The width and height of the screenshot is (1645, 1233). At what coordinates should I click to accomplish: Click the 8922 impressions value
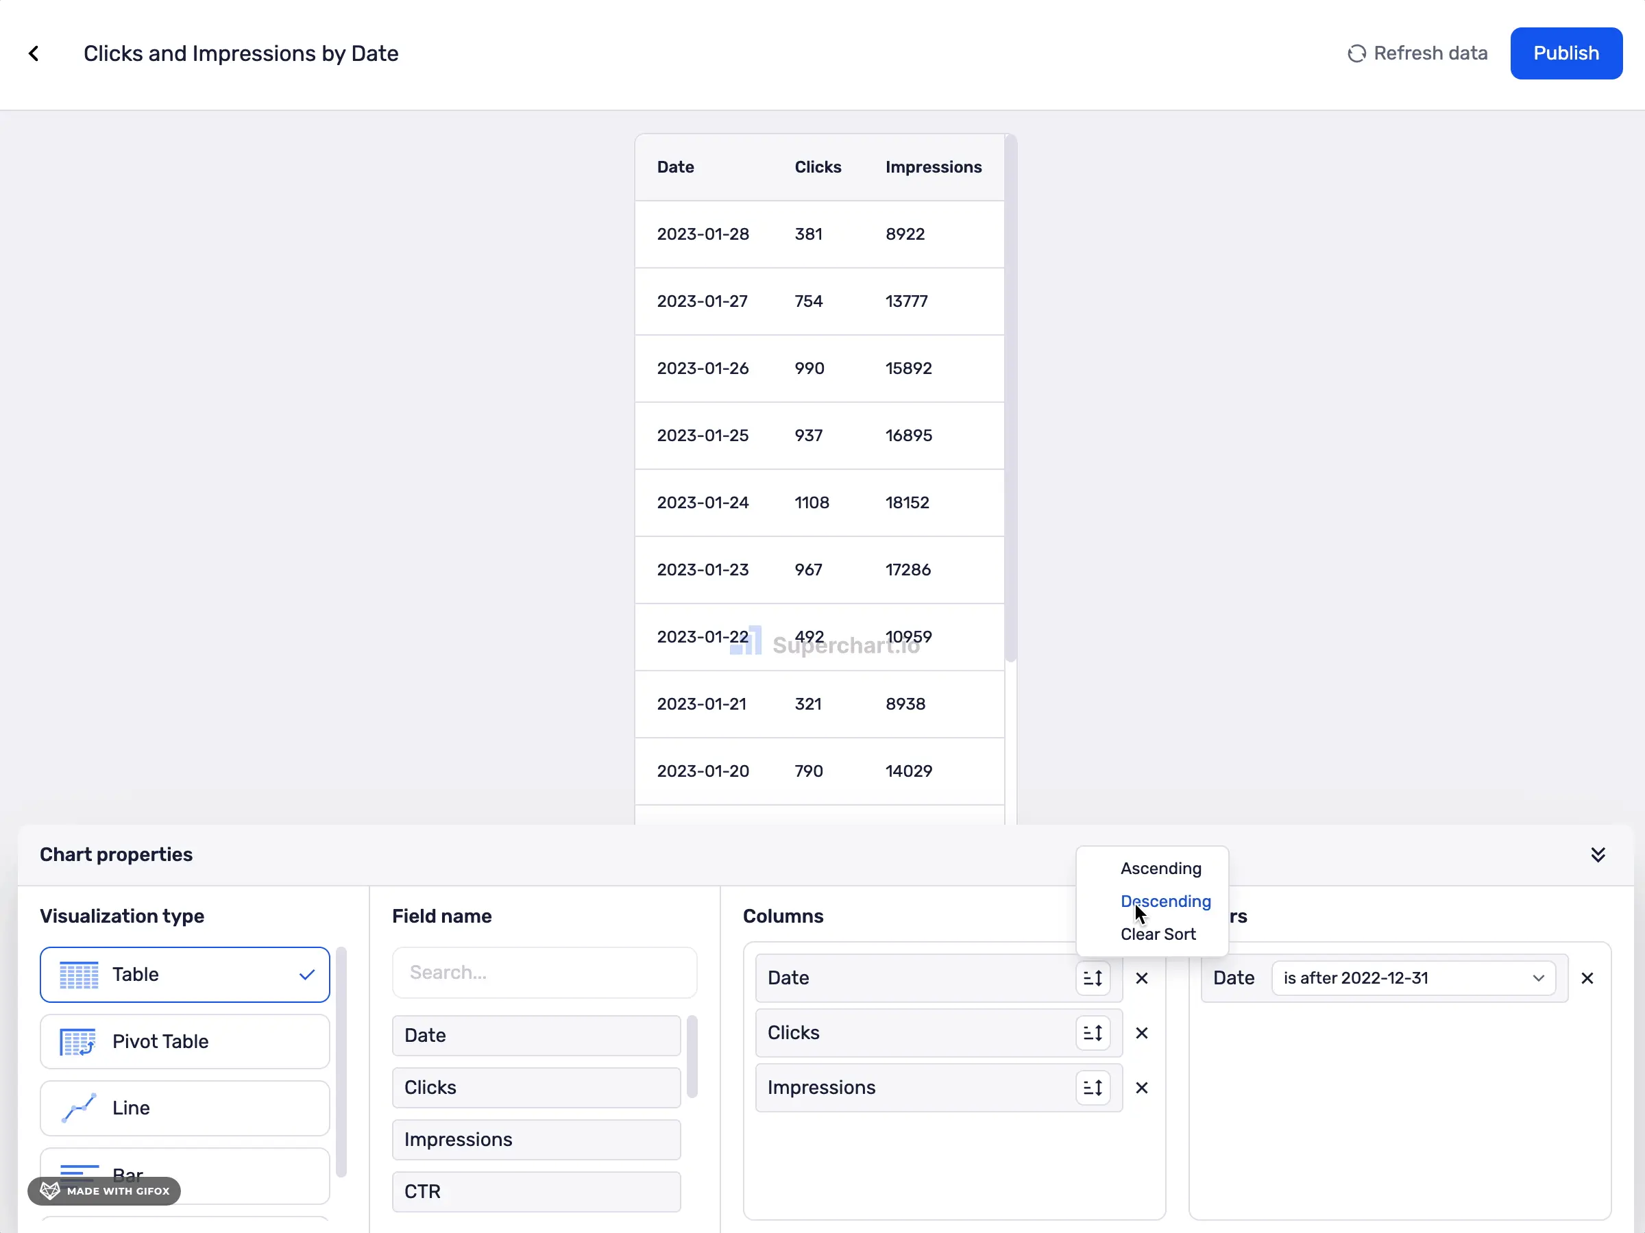(905, 234)
